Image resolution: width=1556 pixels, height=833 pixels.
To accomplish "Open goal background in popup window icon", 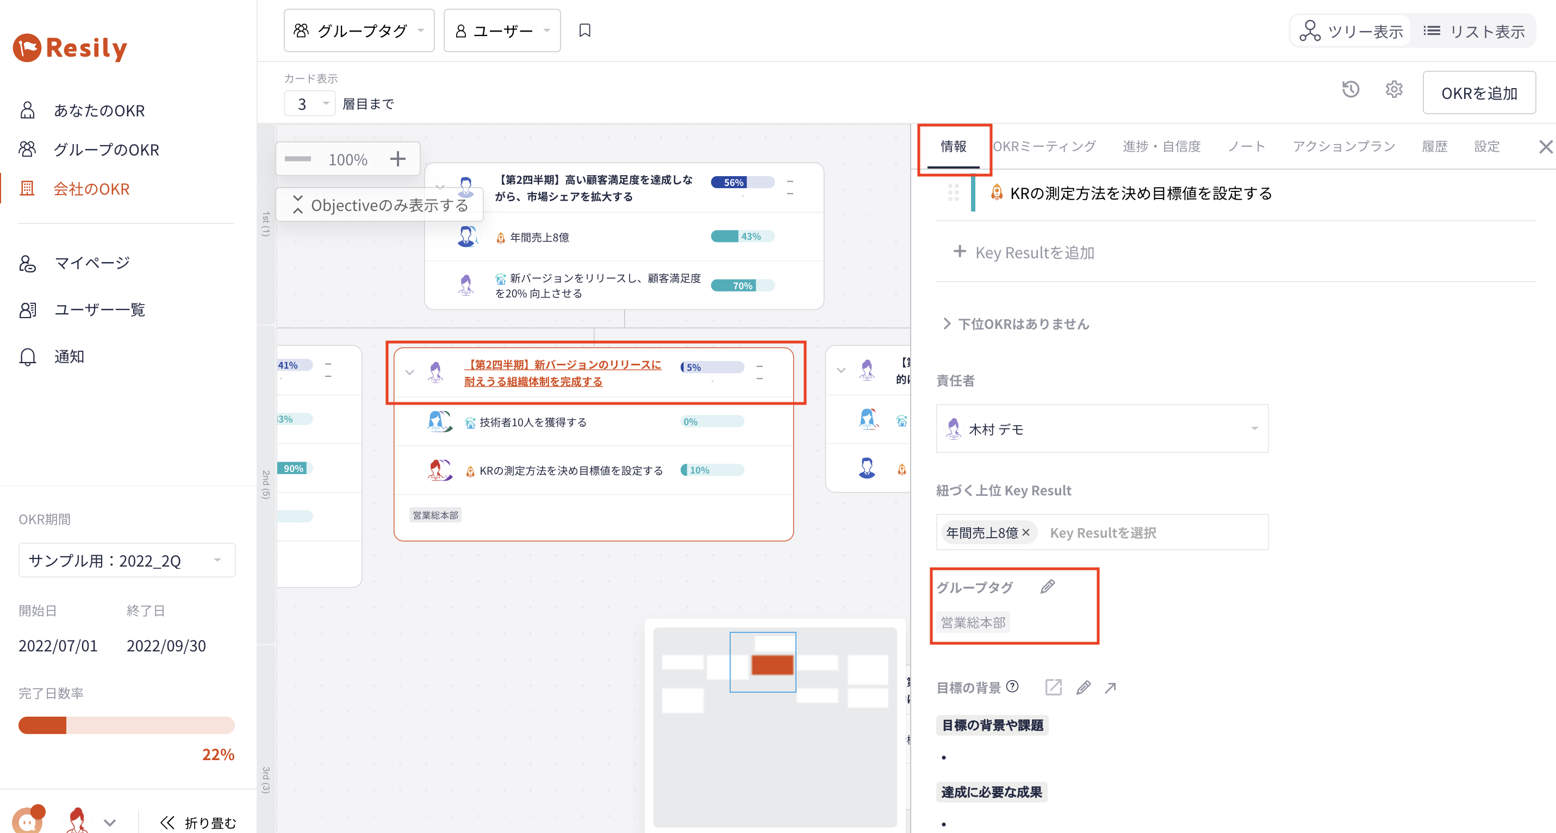I will coord(1054,687).
